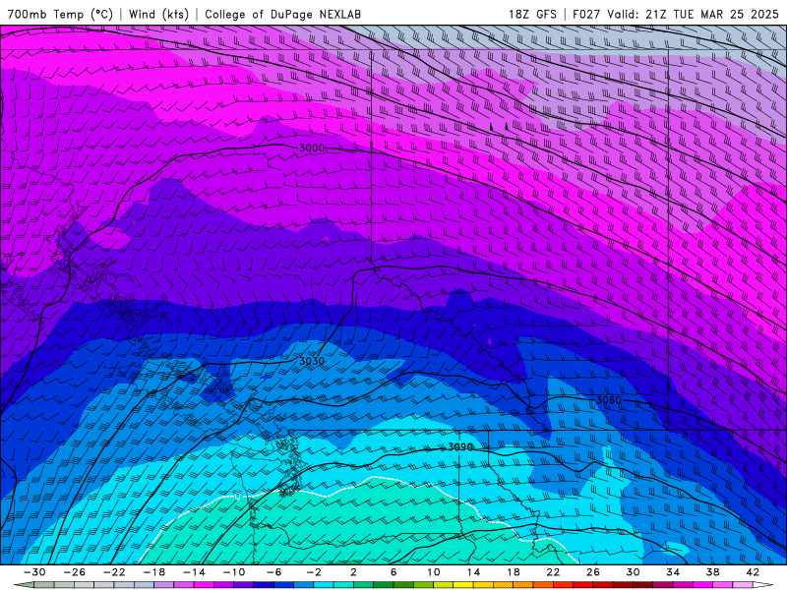The image size is (787, 590).
Task: Click the 18 color scale label
Action: point(513,572)
